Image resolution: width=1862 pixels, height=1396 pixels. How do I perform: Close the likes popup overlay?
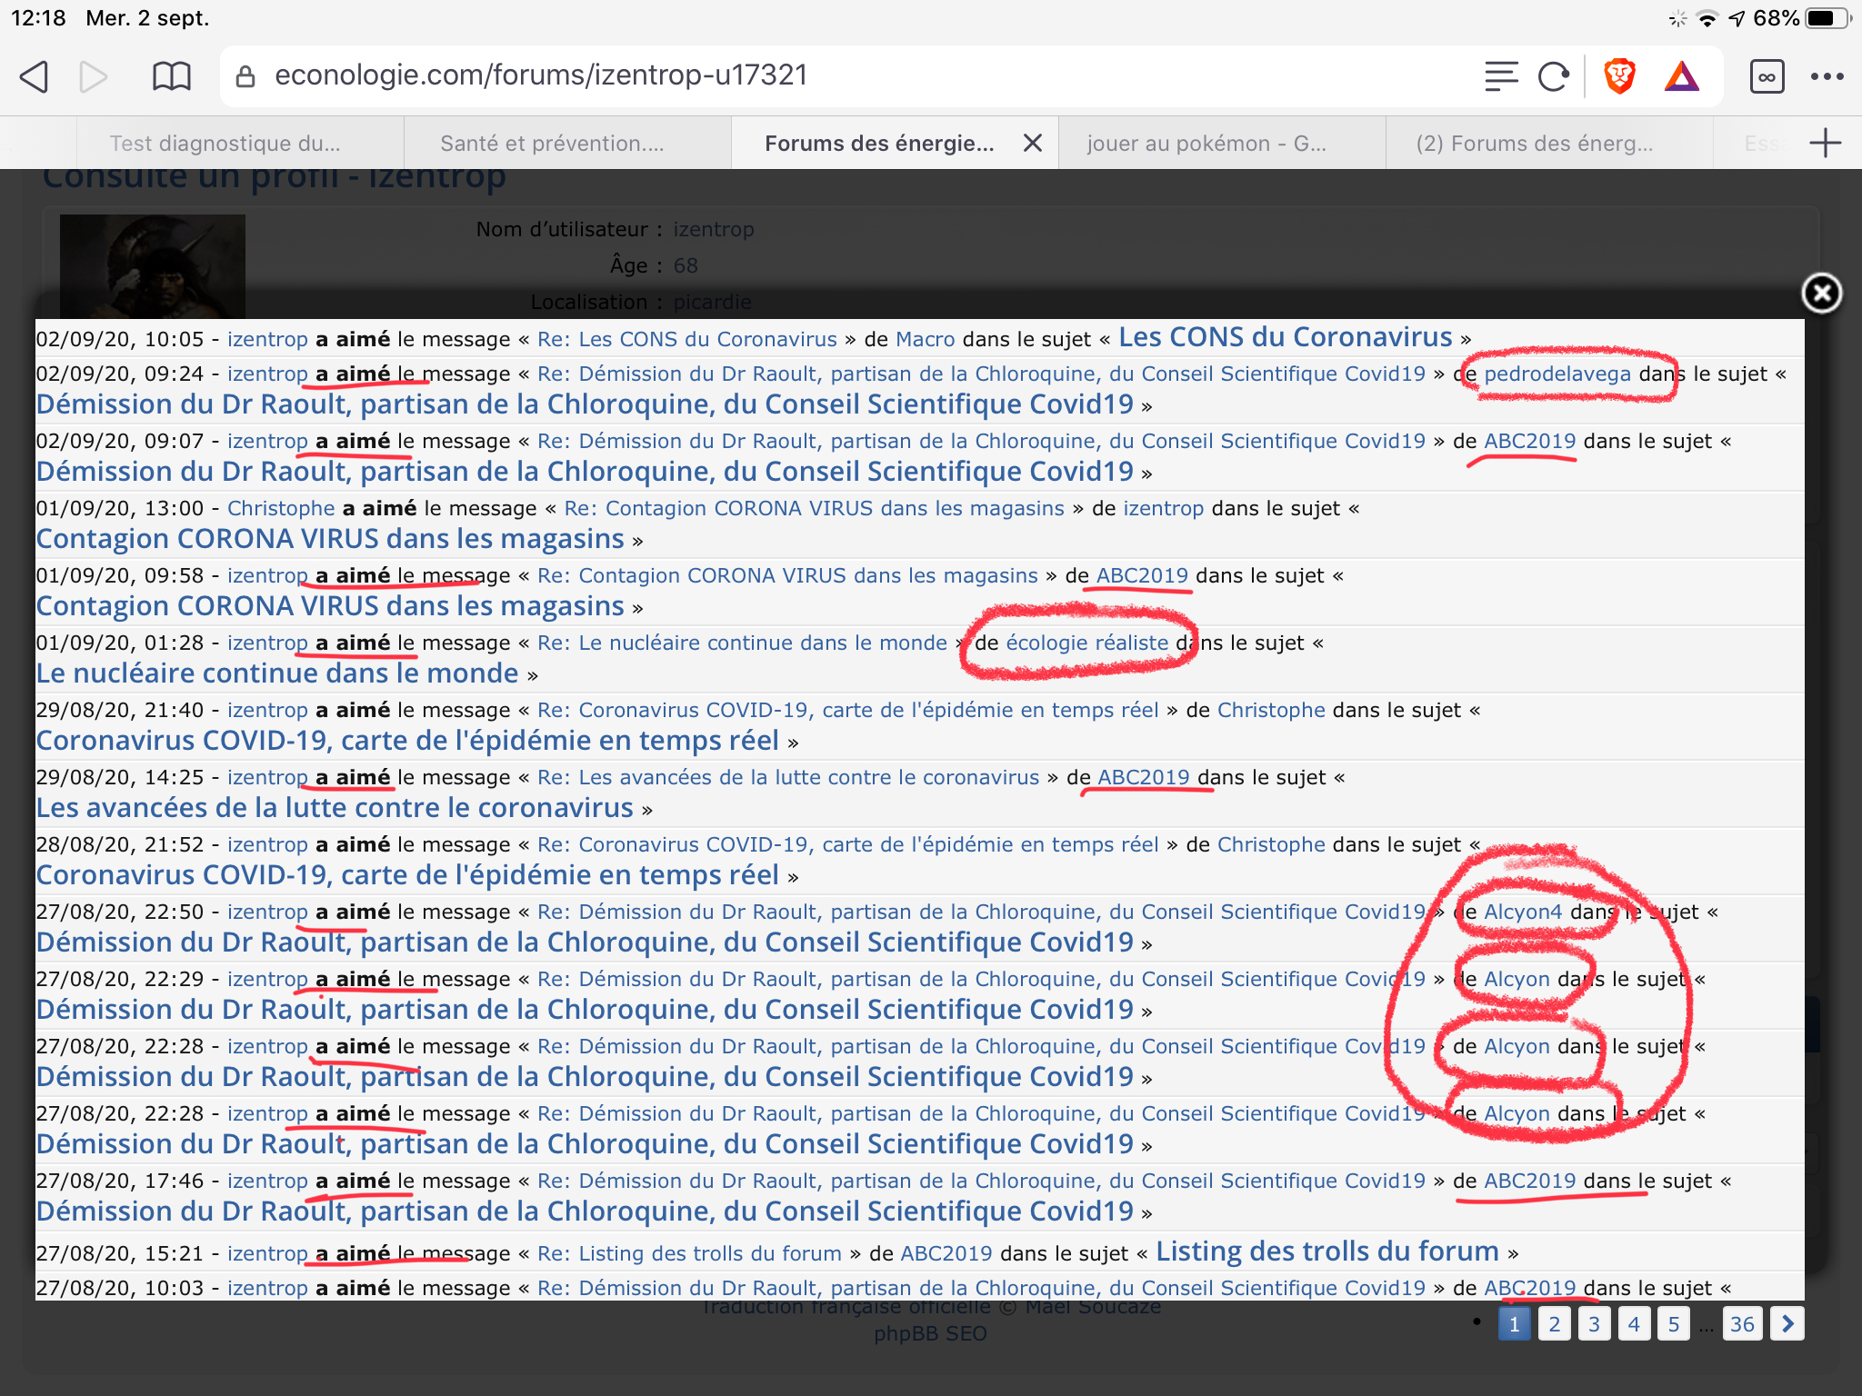(x=1821, y=294)
